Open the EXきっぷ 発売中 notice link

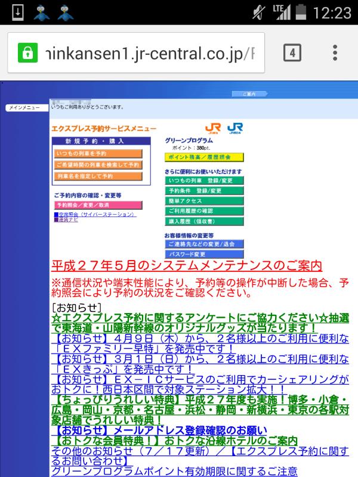point(200,364)
